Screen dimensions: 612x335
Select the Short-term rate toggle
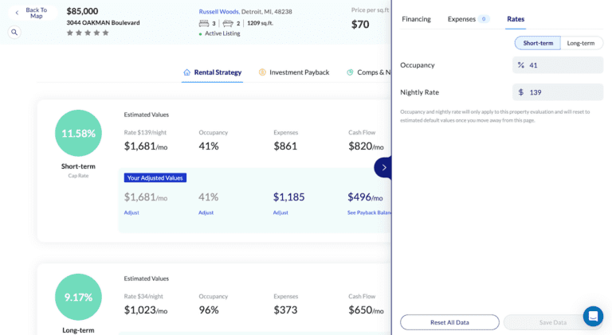tap(537, 43)
